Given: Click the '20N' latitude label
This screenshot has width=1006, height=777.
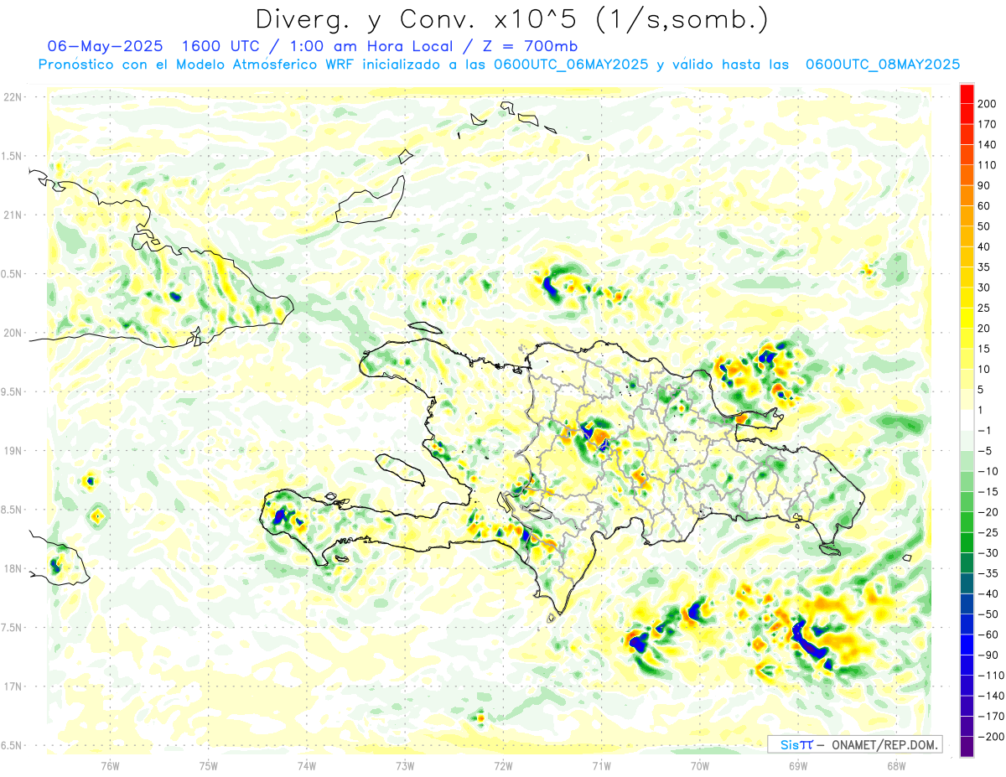Looking at the screenshot, I should tap(13, 333).
